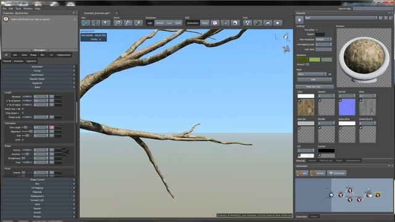The image size is (395, 222).
Task: Expand the Wind property group
Action: click(x=38, y=204)
